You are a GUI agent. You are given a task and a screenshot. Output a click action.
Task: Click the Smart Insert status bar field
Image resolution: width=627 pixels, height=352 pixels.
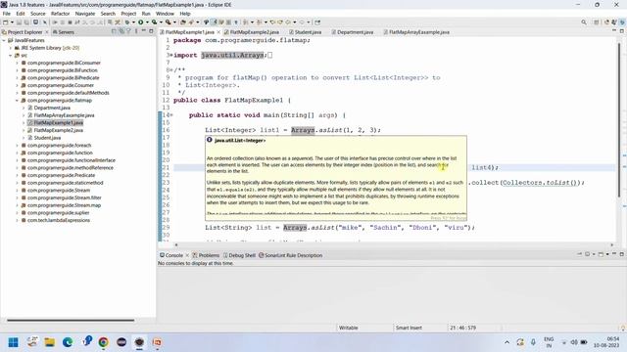[409, 328]
